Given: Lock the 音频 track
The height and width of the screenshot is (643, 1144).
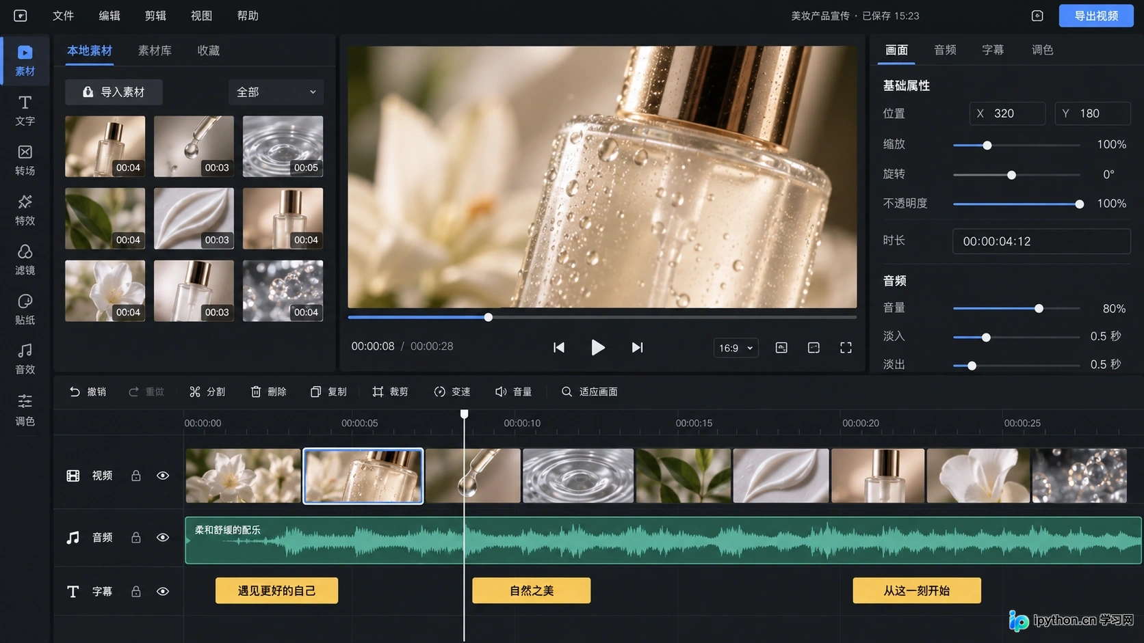Looking at the screenshot, I should point(136,538).
